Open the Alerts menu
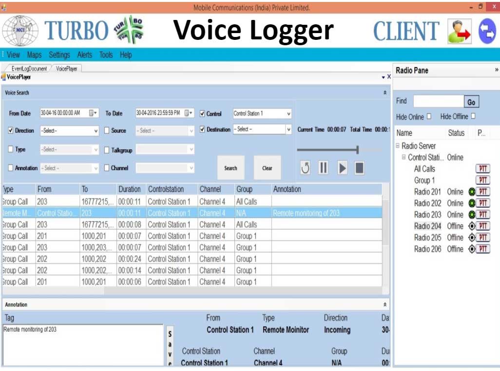The height and width of the screenshot is (371, 500). [84, 55]
